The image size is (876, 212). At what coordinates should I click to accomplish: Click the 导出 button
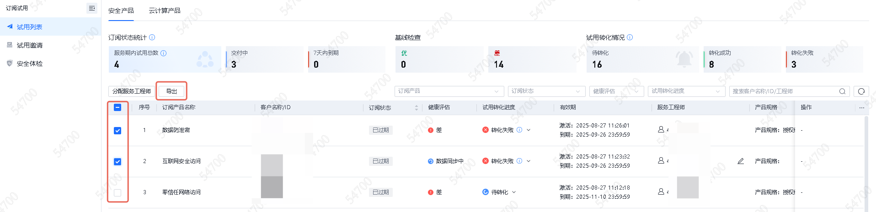pos(171,91)
